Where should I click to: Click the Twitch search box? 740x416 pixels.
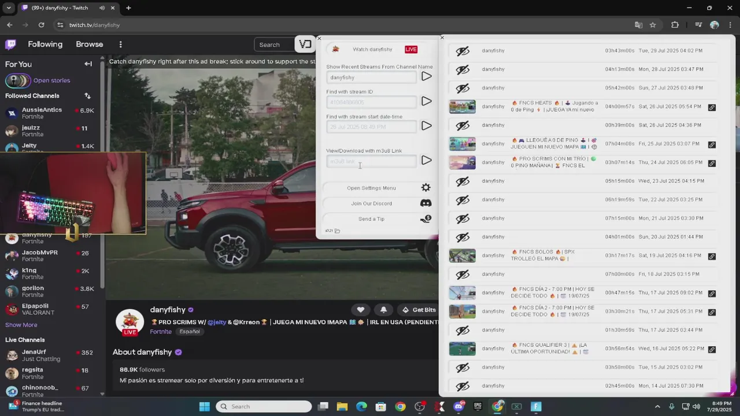pyautogui.click(x=275, y=44)
